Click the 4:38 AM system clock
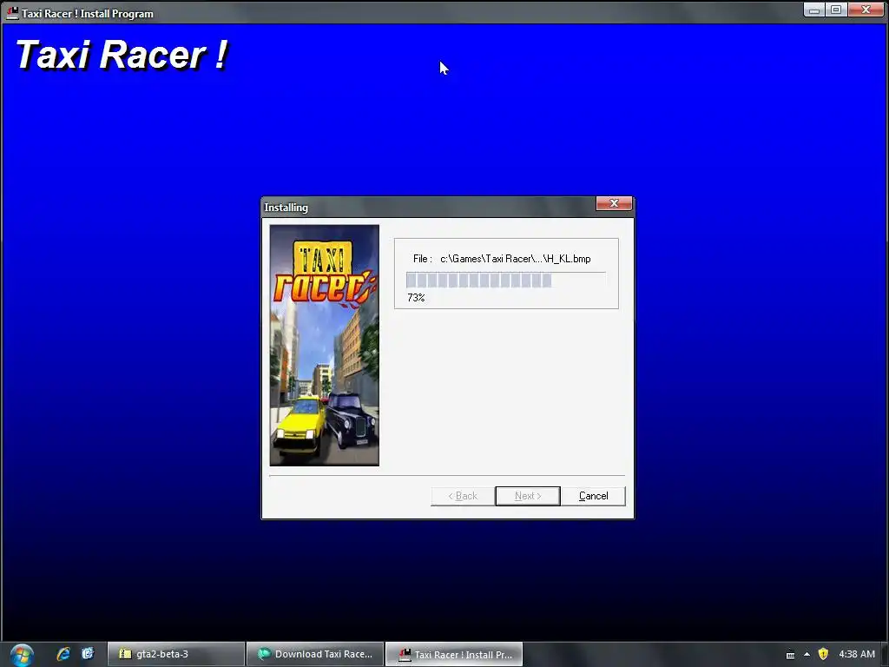Image resolution: width=889 pixels, height=667 pixels. pyautogui.click(x=857, y=654)
